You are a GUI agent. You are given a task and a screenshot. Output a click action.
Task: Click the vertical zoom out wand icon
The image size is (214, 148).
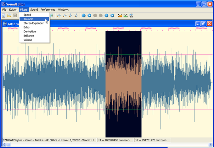[x=76, y=16]
